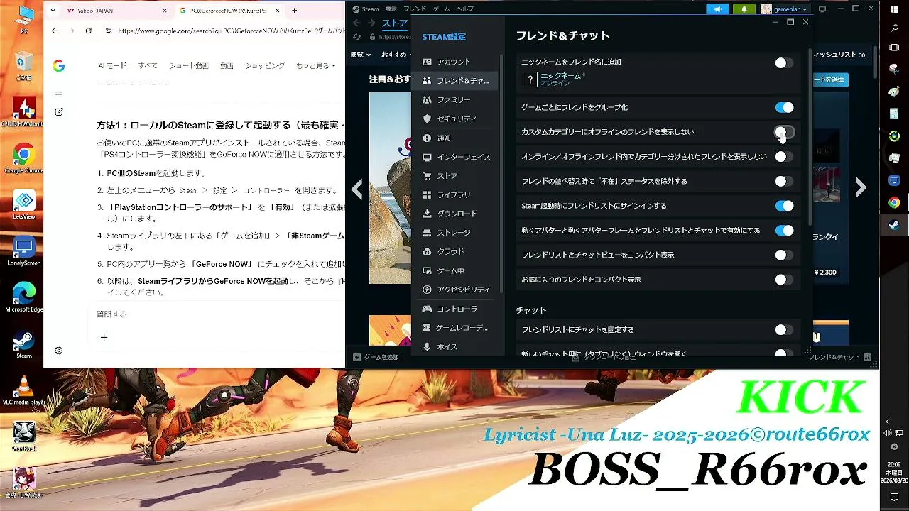Select the ショッピング search tab

(265, 66)
